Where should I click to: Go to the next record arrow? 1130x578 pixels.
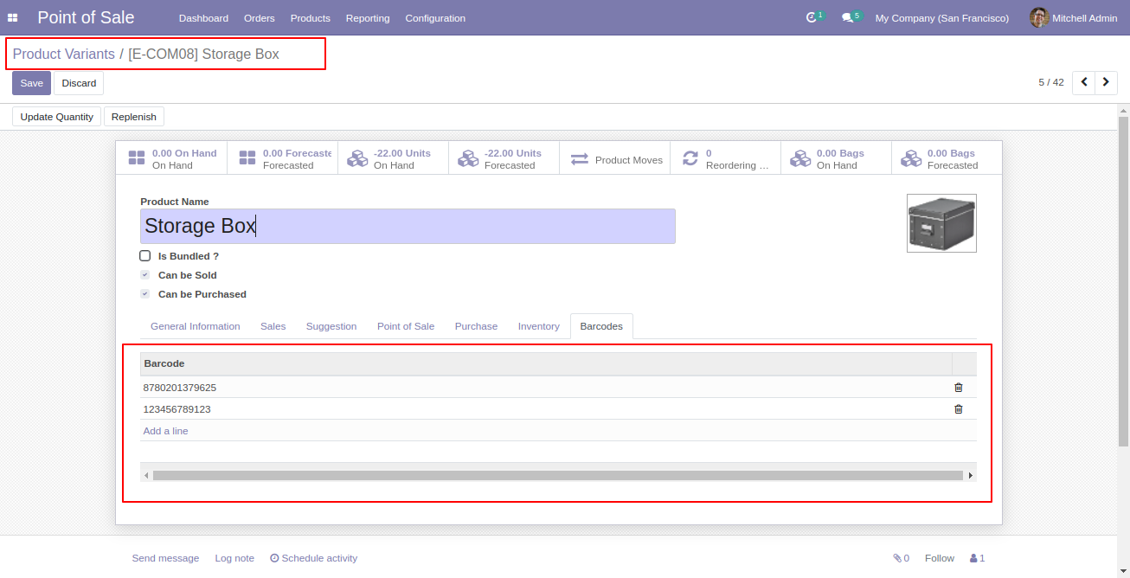point(1106,82)
